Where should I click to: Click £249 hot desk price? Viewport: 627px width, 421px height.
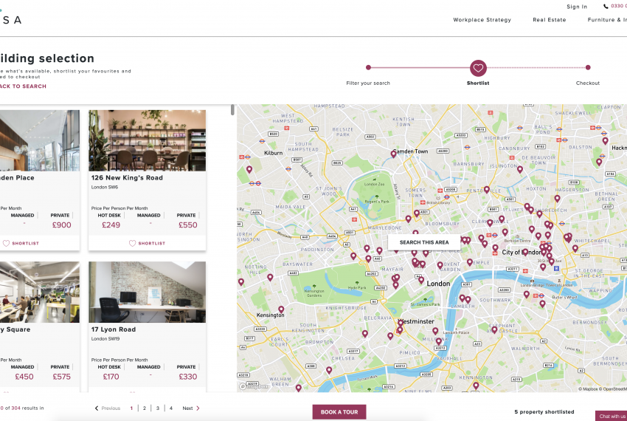click(x=111, y=225)
